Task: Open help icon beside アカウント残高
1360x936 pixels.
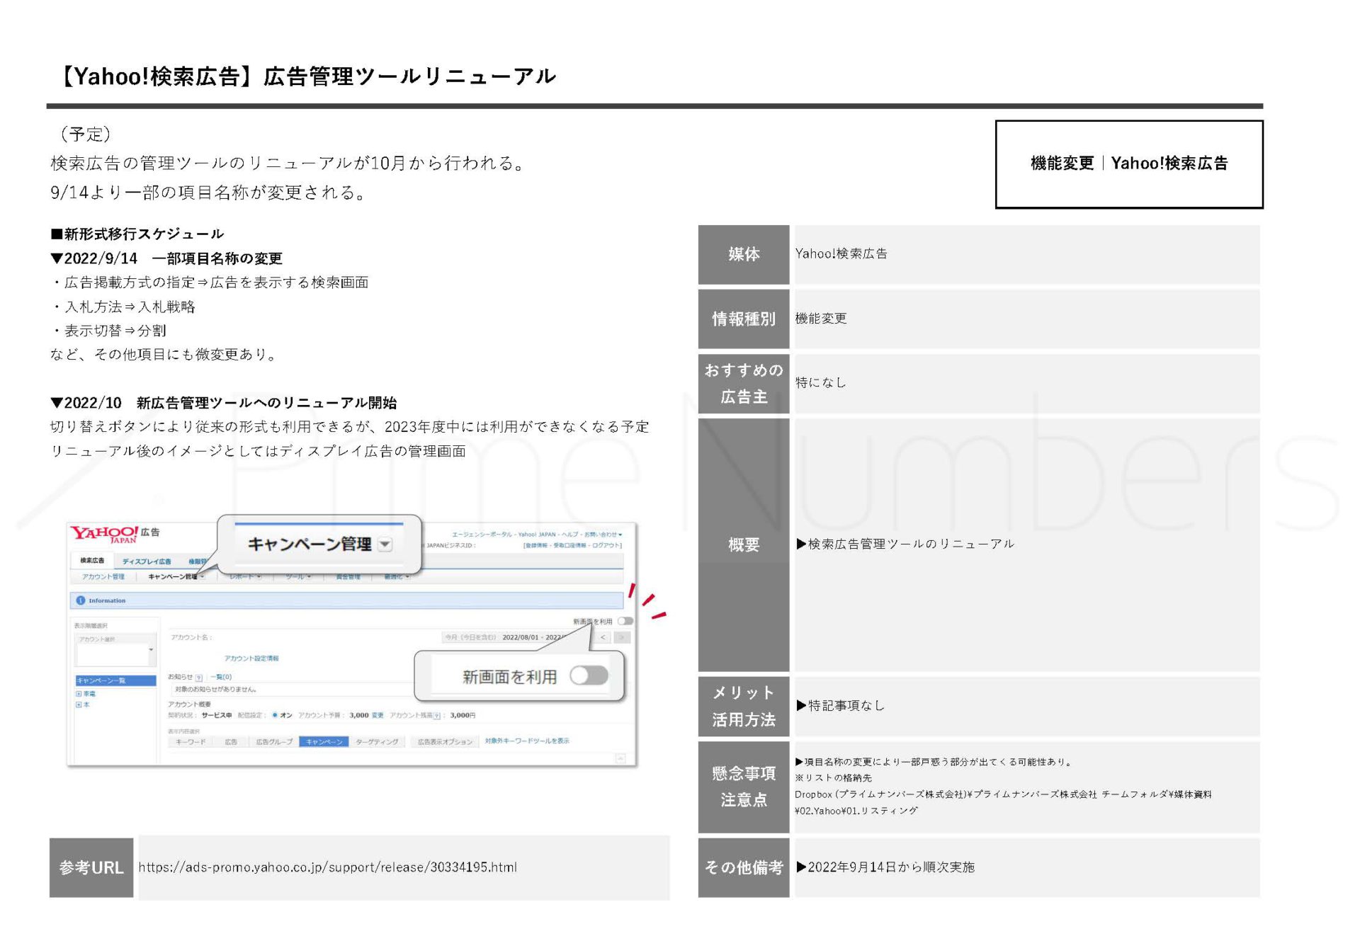Action: click(437, 716)
